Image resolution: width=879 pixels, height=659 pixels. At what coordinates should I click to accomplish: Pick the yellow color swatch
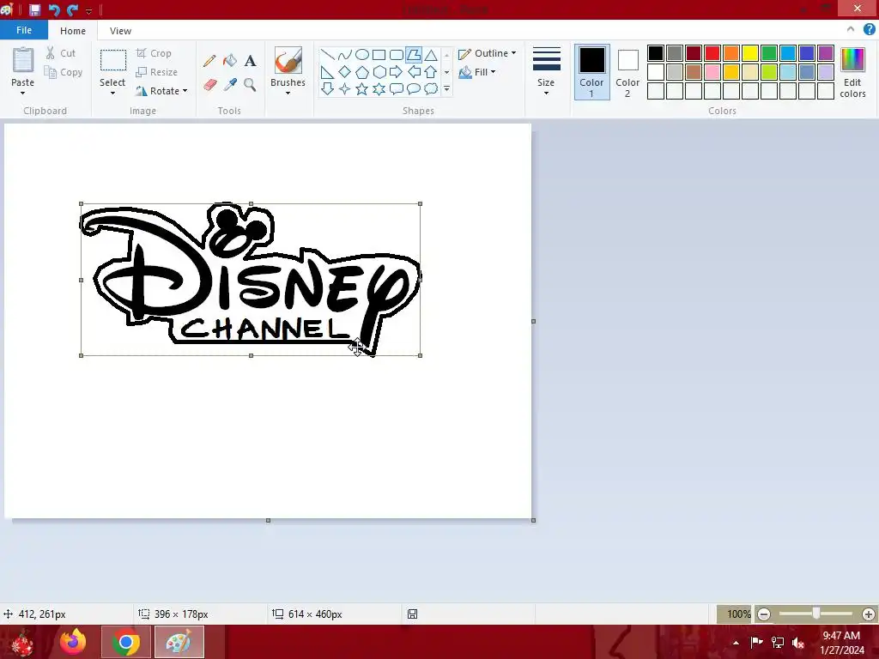[750, 53]
